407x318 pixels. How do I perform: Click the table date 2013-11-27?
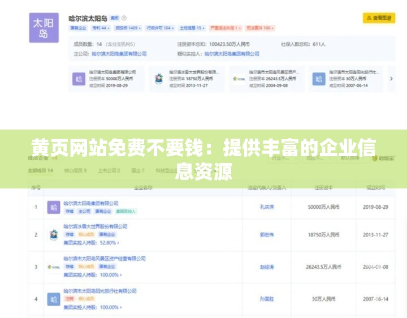tap(375, 235)
